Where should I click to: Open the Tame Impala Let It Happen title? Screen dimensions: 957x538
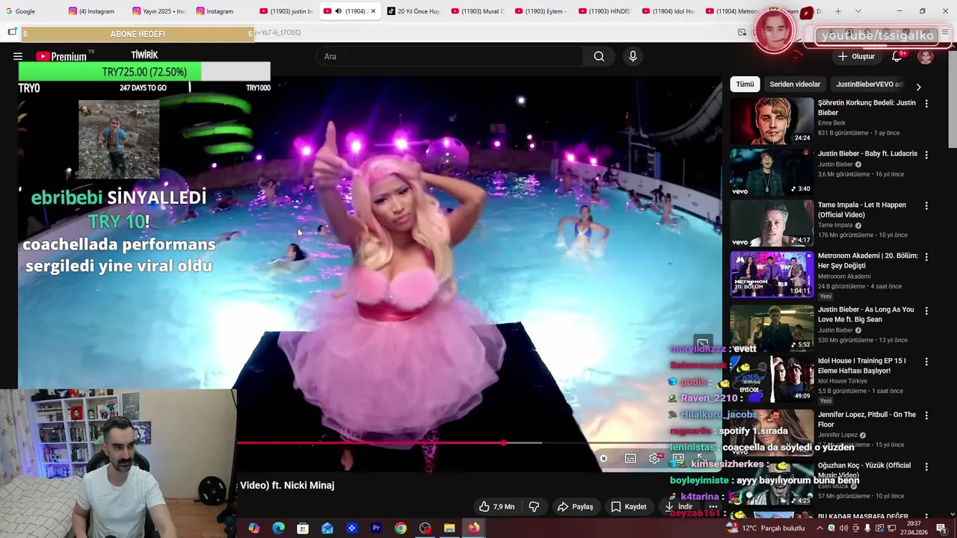[862, 210]
